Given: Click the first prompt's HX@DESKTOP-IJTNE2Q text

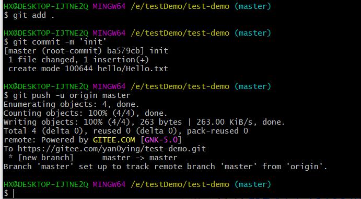Looking at the screenshot, I should click(46, 6).
